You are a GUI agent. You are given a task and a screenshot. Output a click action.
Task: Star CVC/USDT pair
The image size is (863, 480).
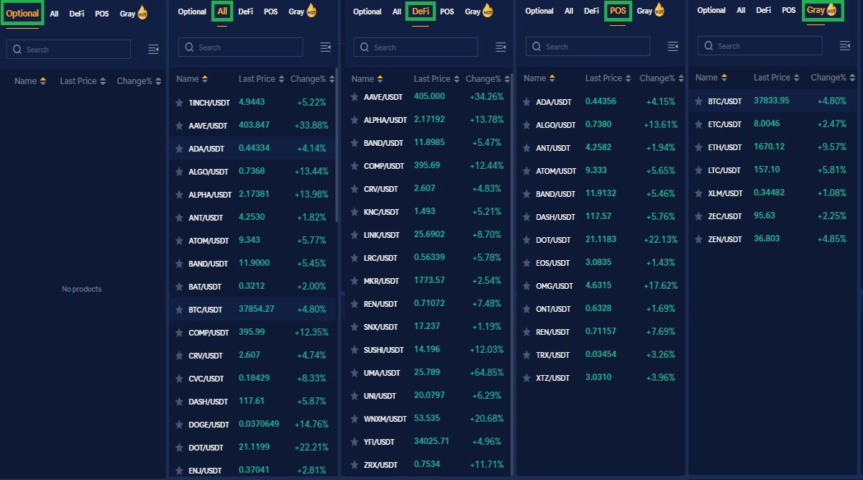pyautogui.click(x=179, y=379)
